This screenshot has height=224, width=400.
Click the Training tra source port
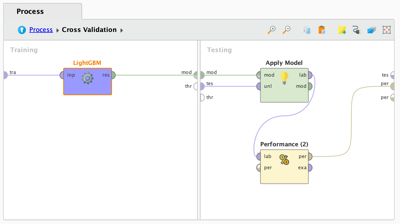(5, 75)
